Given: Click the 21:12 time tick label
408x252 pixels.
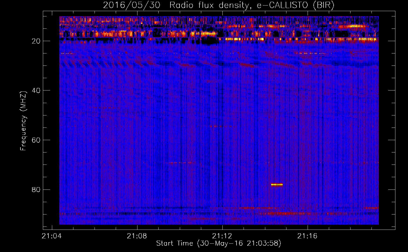Looking at the screenshot, I should [x=222, y=236].
